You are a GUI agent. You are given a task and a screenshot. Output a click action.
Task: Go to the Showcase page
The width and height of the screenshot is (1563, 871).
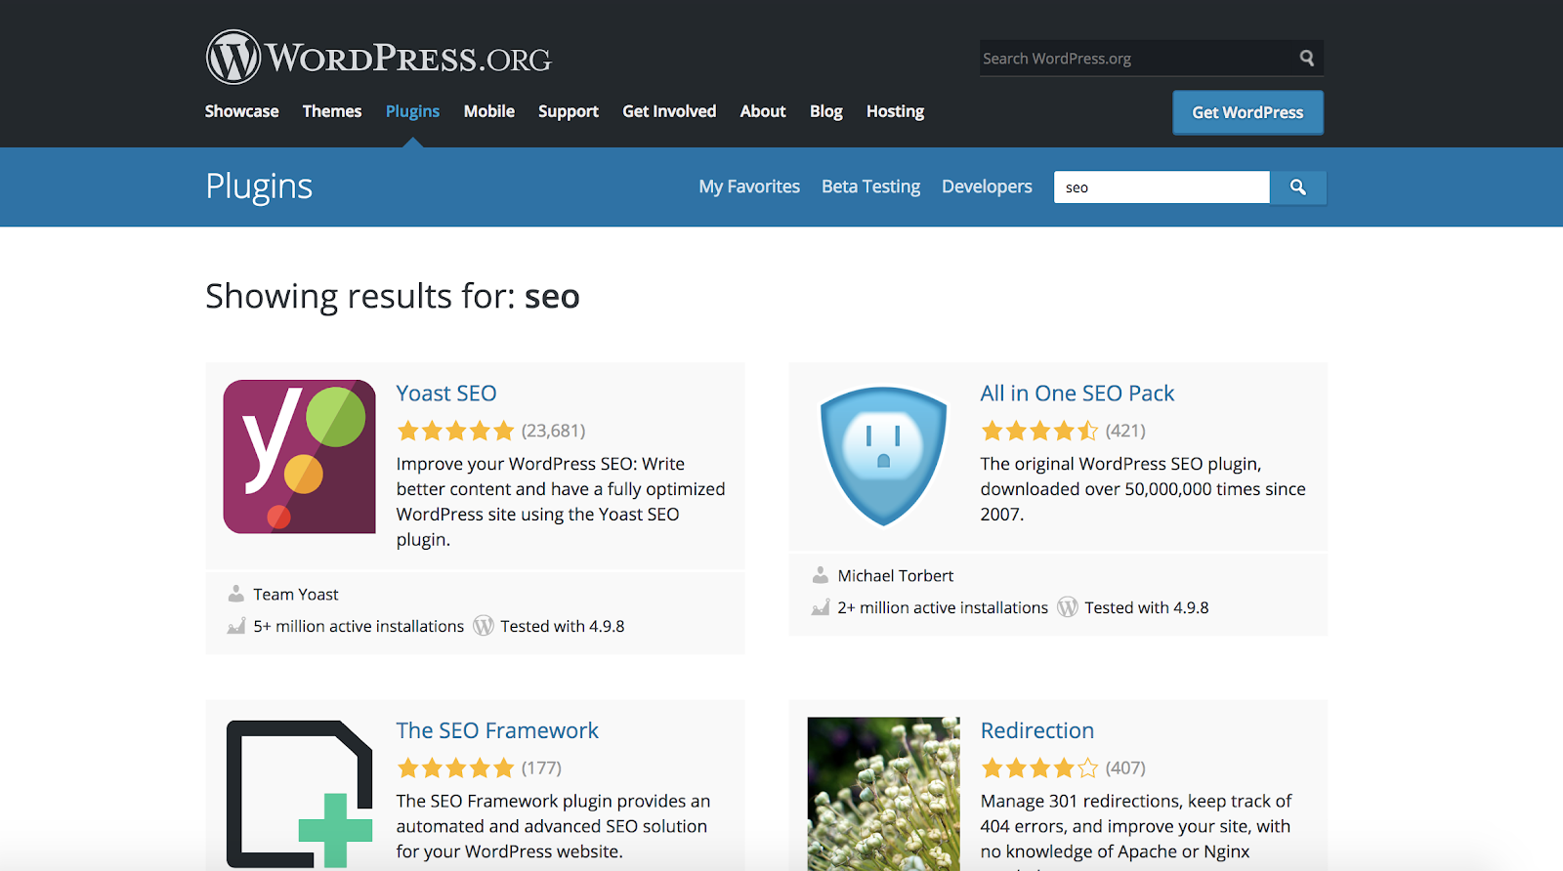241,111
